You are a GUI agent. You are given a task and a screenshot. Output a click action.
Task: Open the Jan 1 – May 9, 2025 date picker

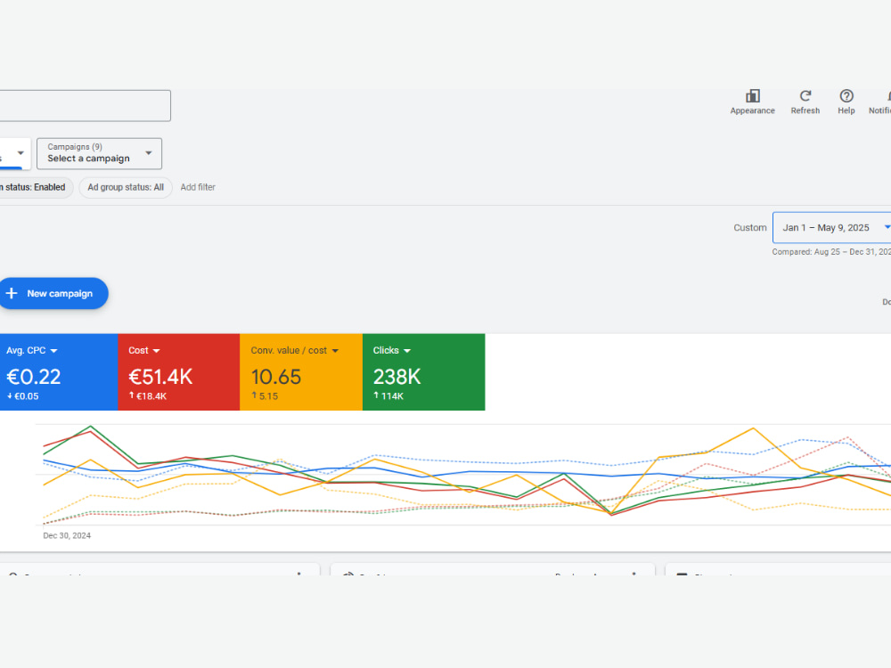(x=831, y=228)
